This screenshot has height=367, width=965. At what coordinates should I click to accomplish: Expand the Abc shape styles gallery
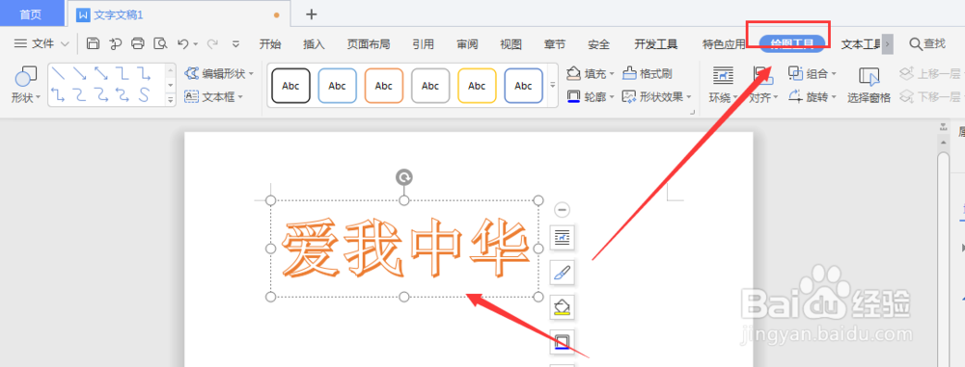click(x=552, y=85)
